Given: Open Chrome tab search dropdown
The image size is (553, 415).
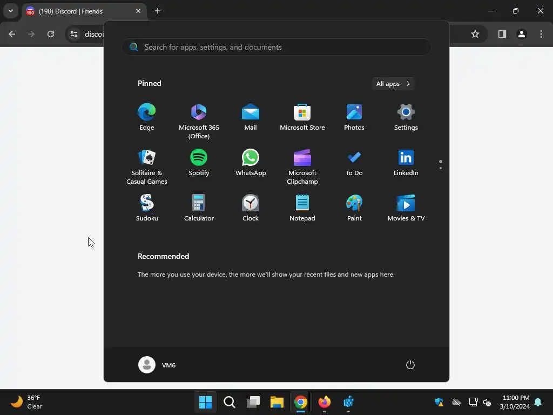Looking at the screenshot, I should click(x=11, y=11).
